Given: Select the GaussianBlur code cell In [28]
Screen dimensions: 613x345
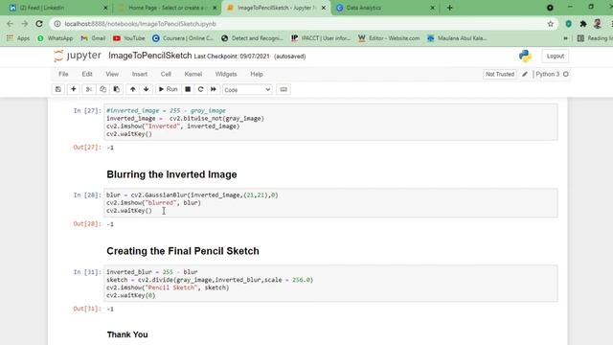Looking at the screenshot, I should [x=330, y=202].
